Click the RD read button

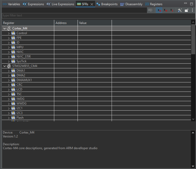(150, 10)
